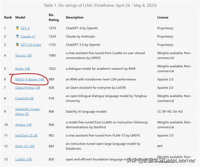Click the gold medal icon beside GPT-4

click(x=17, y=28)
